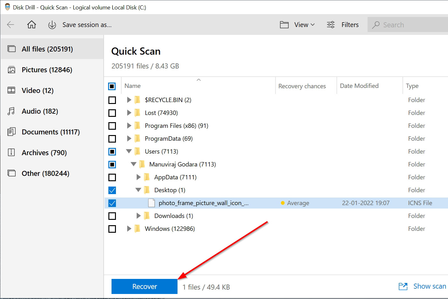The image size is (448, 299).
Task: Expand the Lost (74930) folder
Action: pos(129,113)
